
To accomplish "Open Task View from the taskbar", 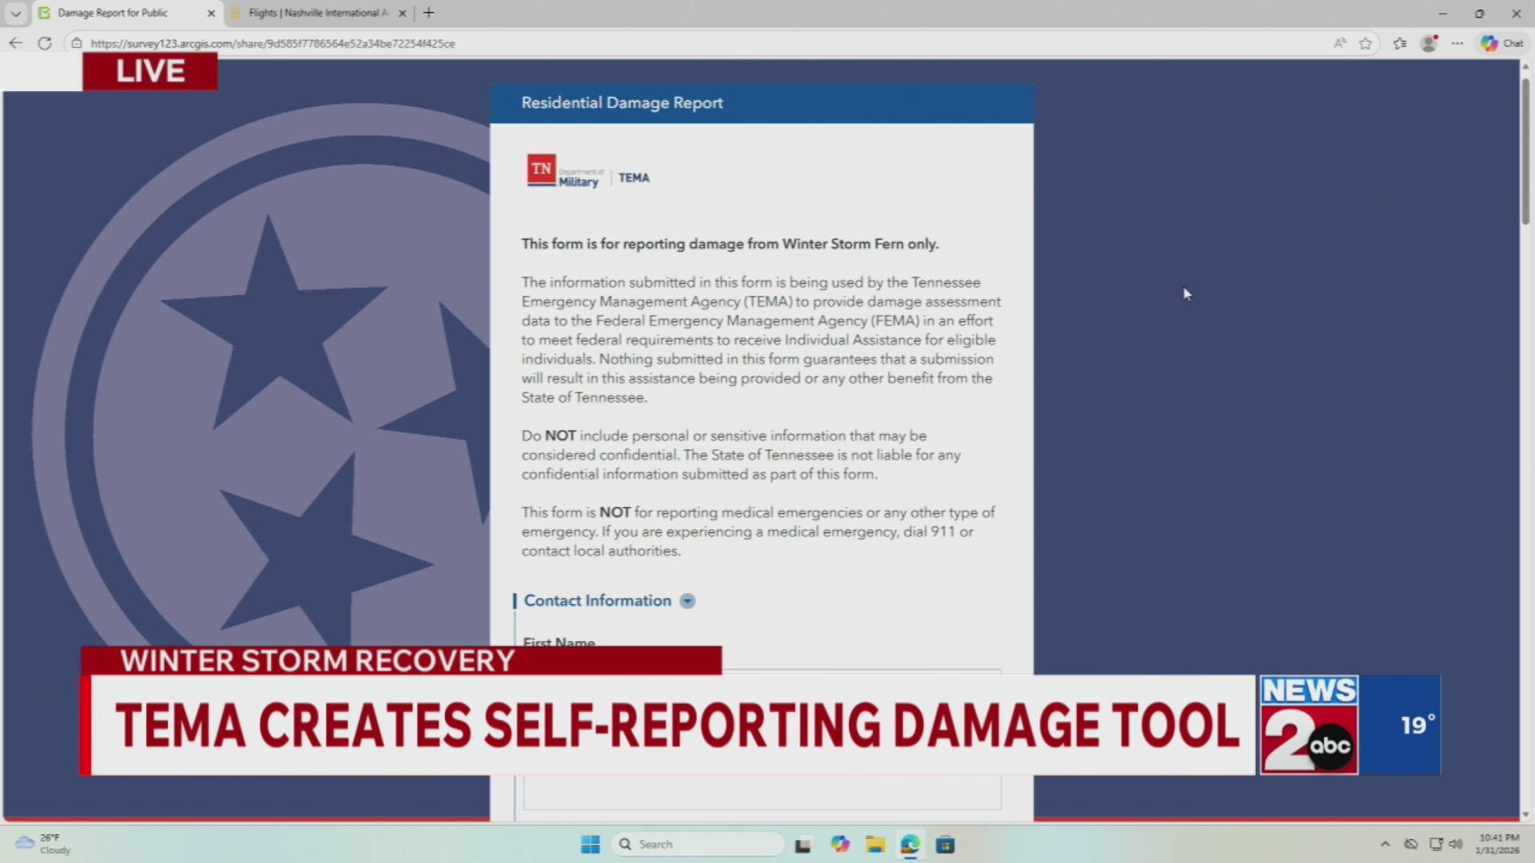I will pyautogui.click(x=803, y=845).
